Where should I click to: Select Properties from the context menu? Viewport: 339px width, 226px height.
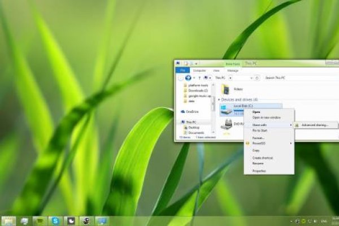(x=259, y=170)
